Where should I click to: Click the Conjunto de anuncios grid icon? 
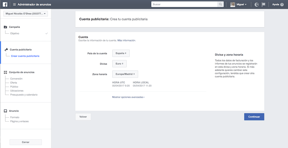click(5, 72)
